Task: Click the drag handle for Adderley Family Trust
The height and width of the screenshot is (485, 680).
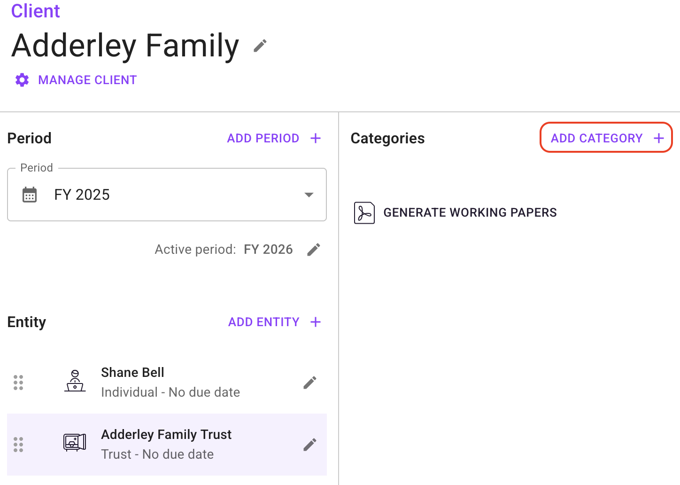Action: 18,445
